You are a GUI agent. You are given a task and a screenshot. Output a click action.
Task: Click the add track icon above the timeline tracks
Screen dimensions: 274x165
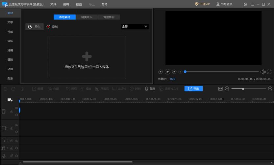(10, 99)
